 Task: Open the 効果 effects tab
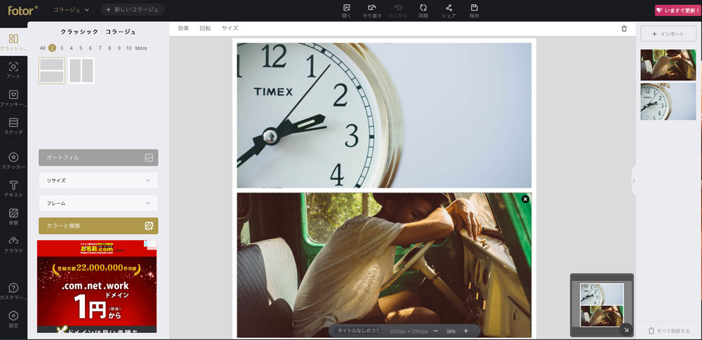click(183, 28)
